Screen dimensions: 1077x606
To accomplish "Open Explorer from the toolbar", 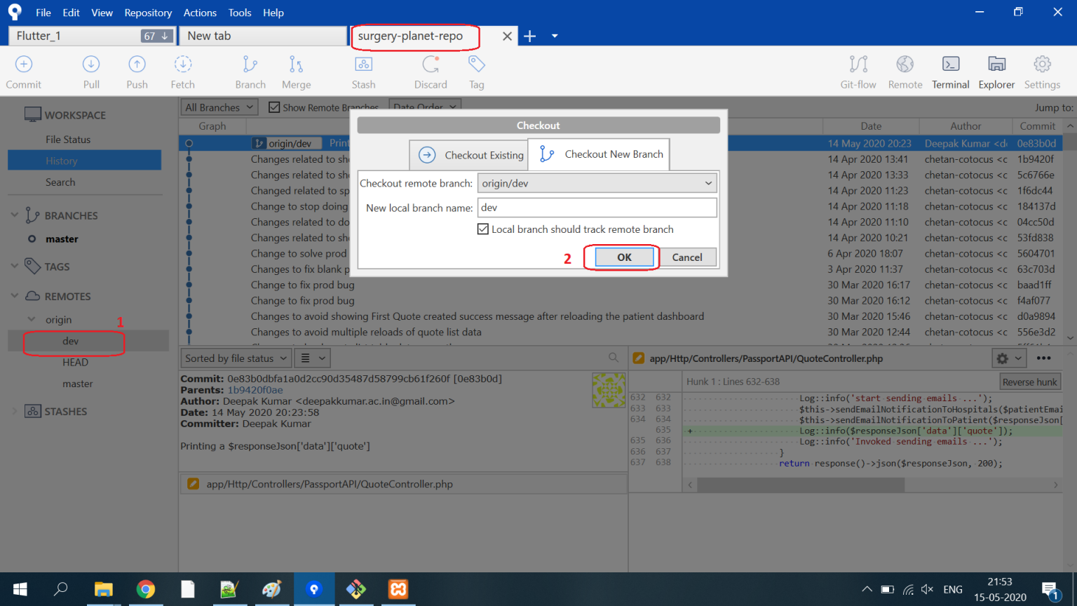I will tap(996, 72).
